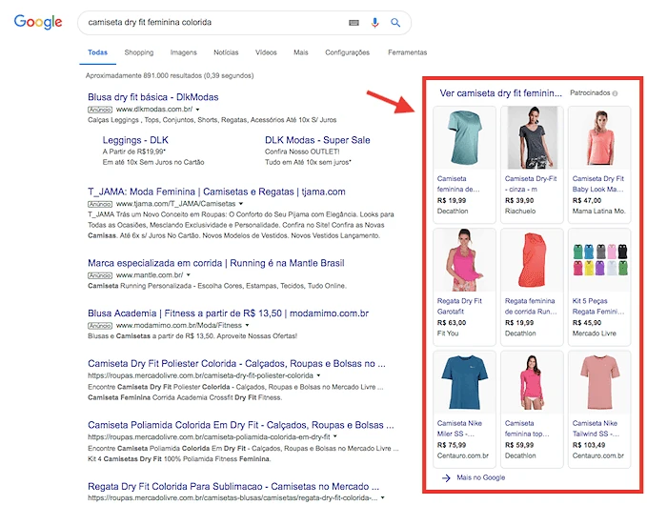Open the Mais menu
The image size is (647, 505).
(301, 52)
